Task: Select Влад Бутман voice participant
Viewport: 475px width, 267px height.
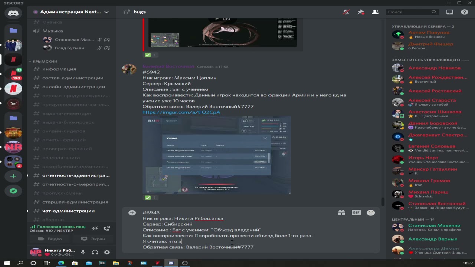Action: click(76, 48)
